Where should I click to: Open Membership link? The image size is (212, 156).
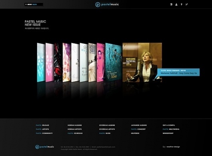pos(168,133)
